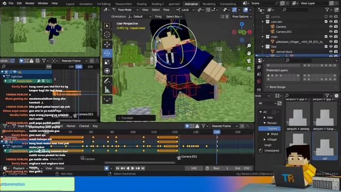The width and height of the screenshot is (341, 192).
Task: Open the Pose Mode dropdown
Action: (125, 10)
